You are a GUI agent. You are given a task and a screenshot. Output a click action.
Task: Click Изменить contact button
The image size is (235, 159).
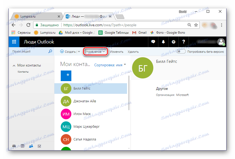point(117,52)
